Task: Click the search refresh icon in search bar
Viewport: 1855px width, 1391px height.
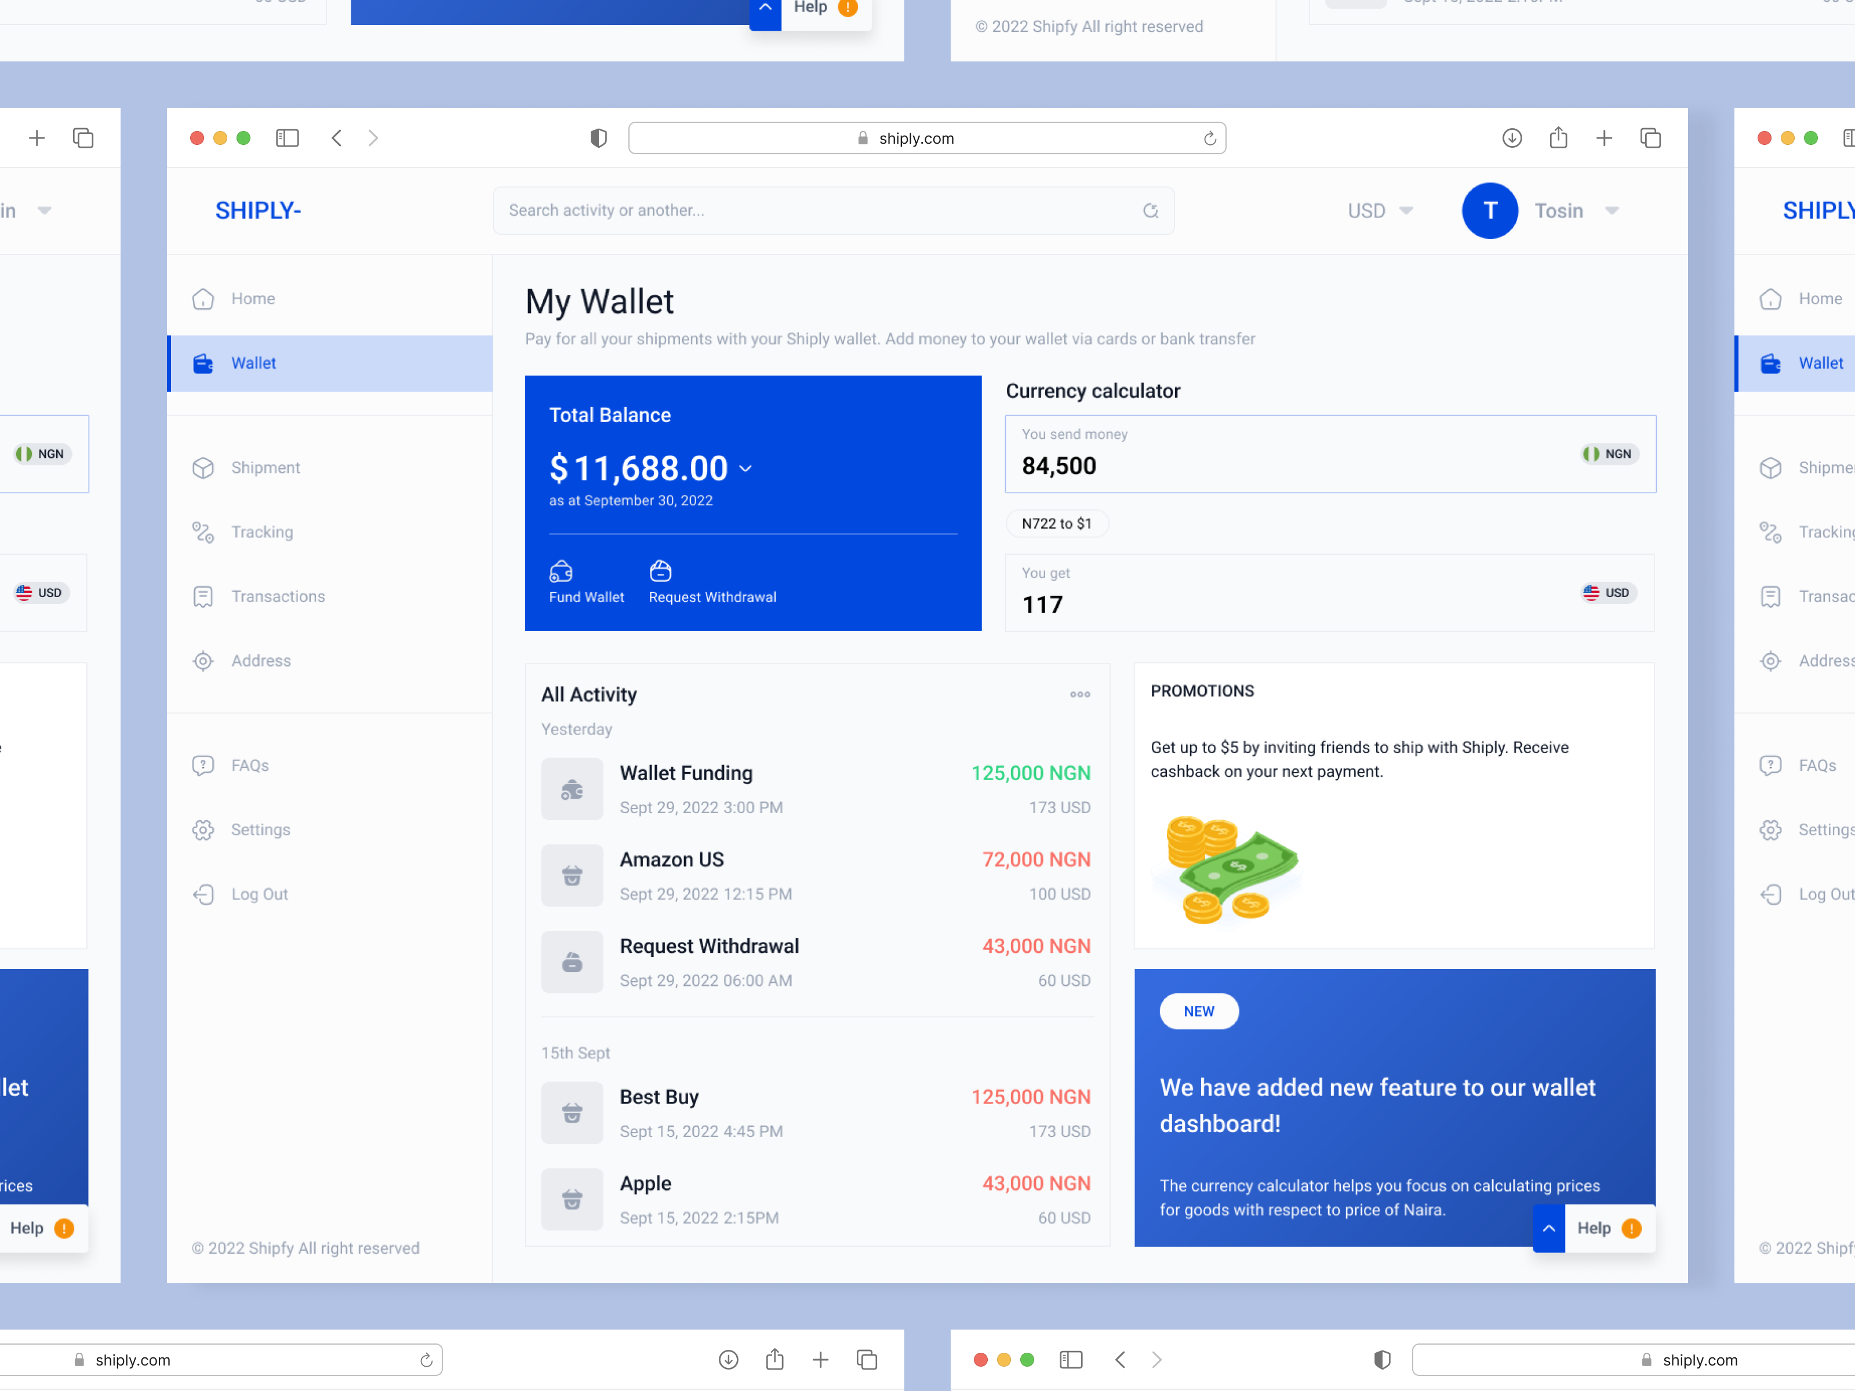Action: click(1151, 210)
